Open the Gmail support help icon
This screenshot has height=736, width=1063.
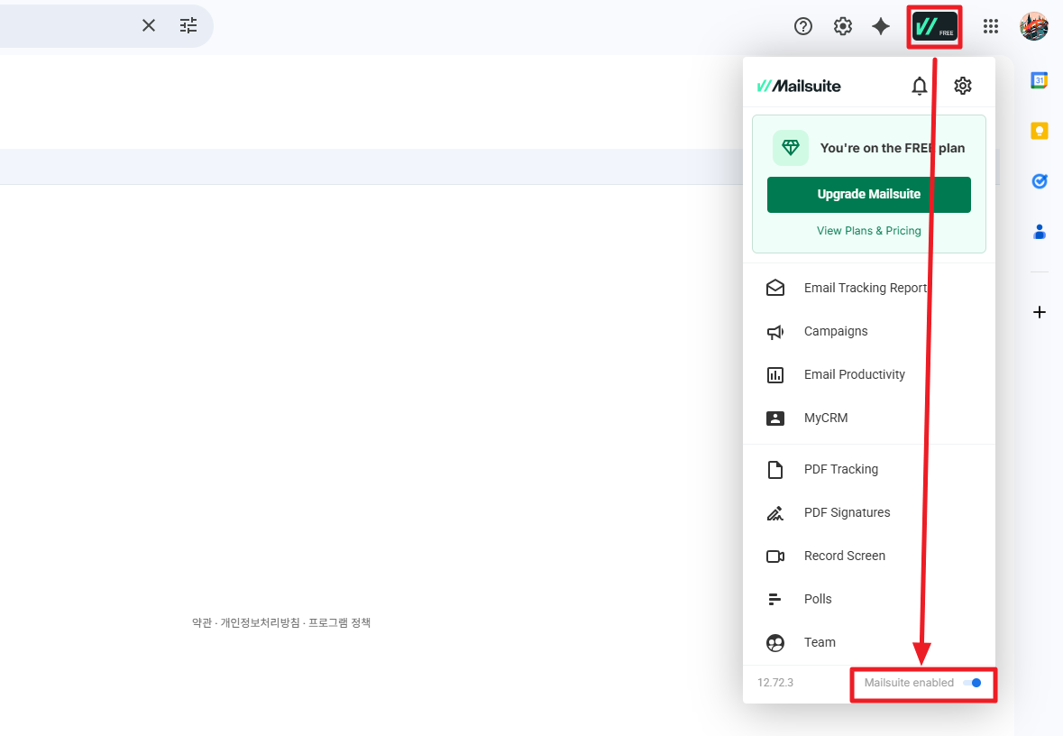click(x=802, y=26)
